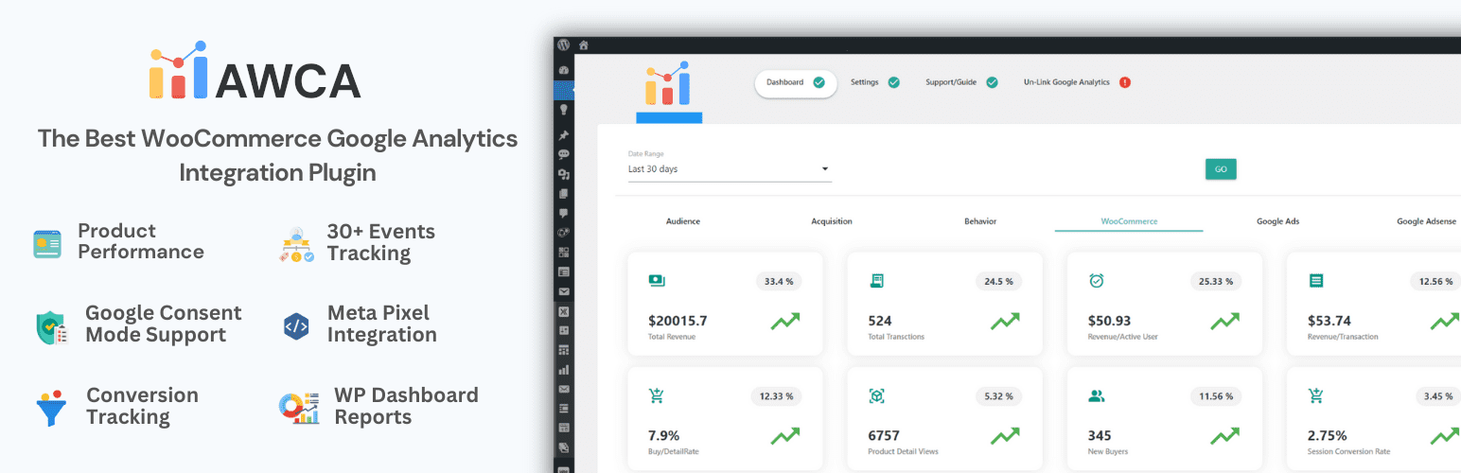This screenshot has width=1461, height=473.
Task: Click the 6757 product views value
Action: pos(885,436)
